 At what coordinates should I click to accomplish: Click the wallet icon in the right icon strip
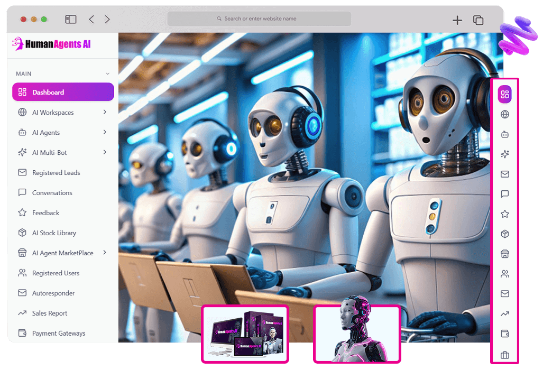coord(505,334)
